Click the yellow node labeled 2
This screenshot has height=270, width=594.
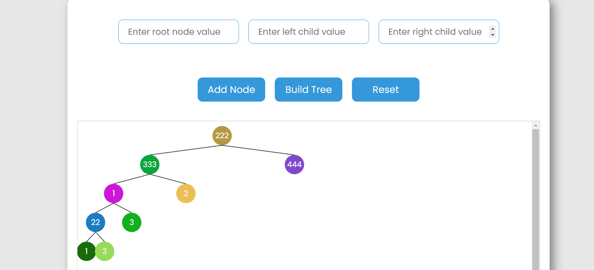(x=186, y=193)
